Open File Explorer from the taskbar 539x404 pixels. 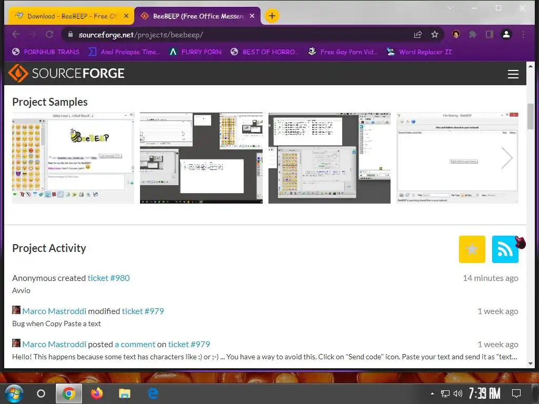124,393
